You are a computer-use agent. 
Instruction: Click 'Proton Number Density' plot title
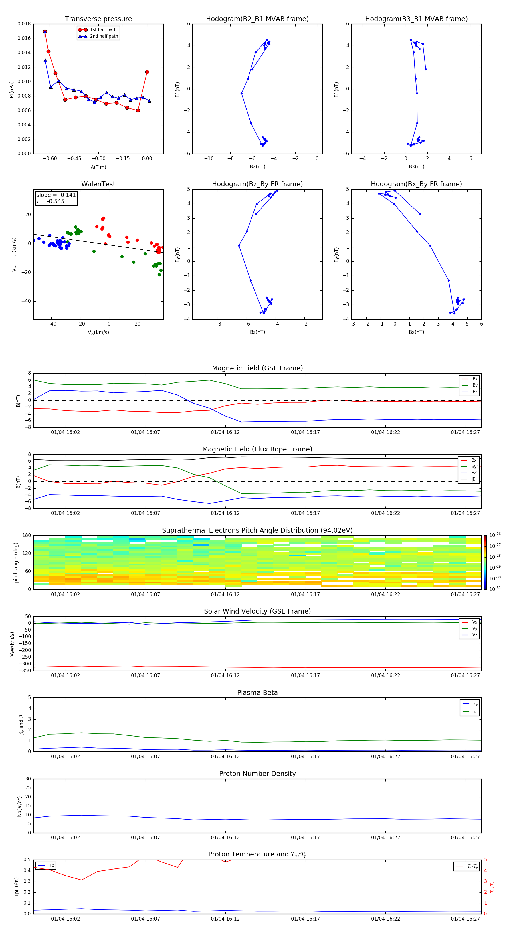257,774
